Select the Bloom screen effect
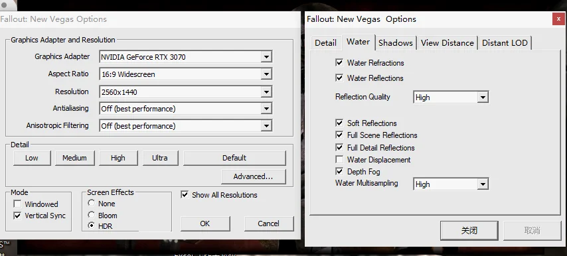Screen dimensions: 567x256 92,215
